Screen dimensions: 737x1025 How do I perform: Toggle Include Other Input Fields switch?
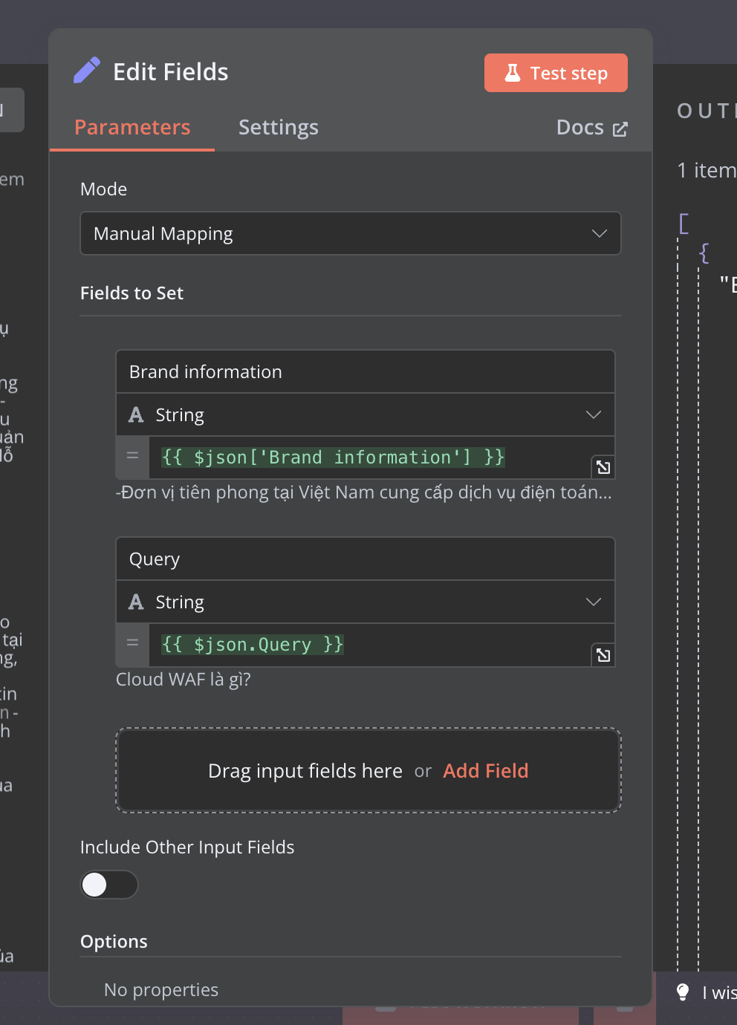109,885
